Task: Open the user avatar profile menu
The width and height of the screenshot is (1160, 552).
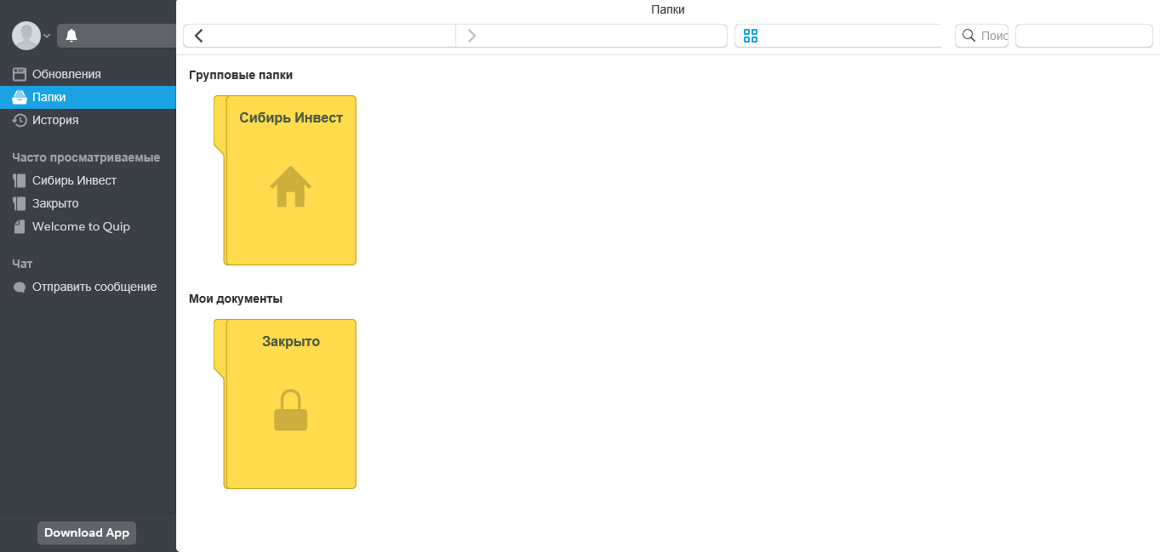Action: click(x=26, y=36)
